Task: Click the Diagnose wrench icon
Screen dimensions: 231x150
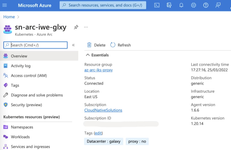Action: (x=6, y=95)
